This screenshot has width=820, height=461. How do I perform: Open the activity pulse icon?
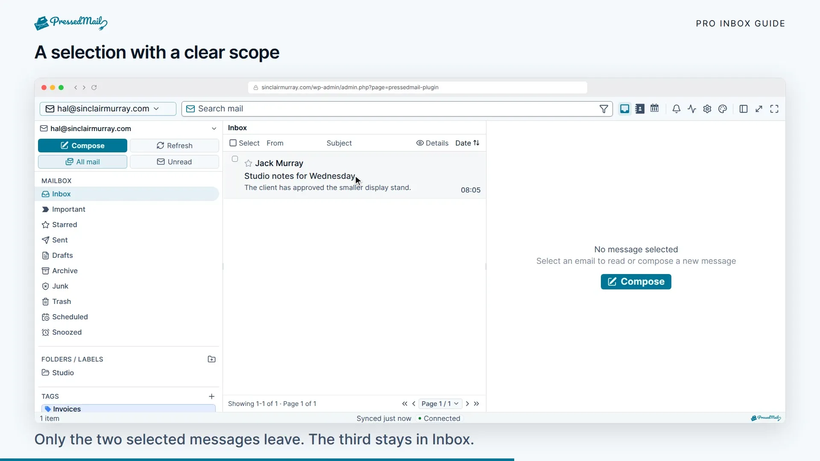tap(692, 109)
